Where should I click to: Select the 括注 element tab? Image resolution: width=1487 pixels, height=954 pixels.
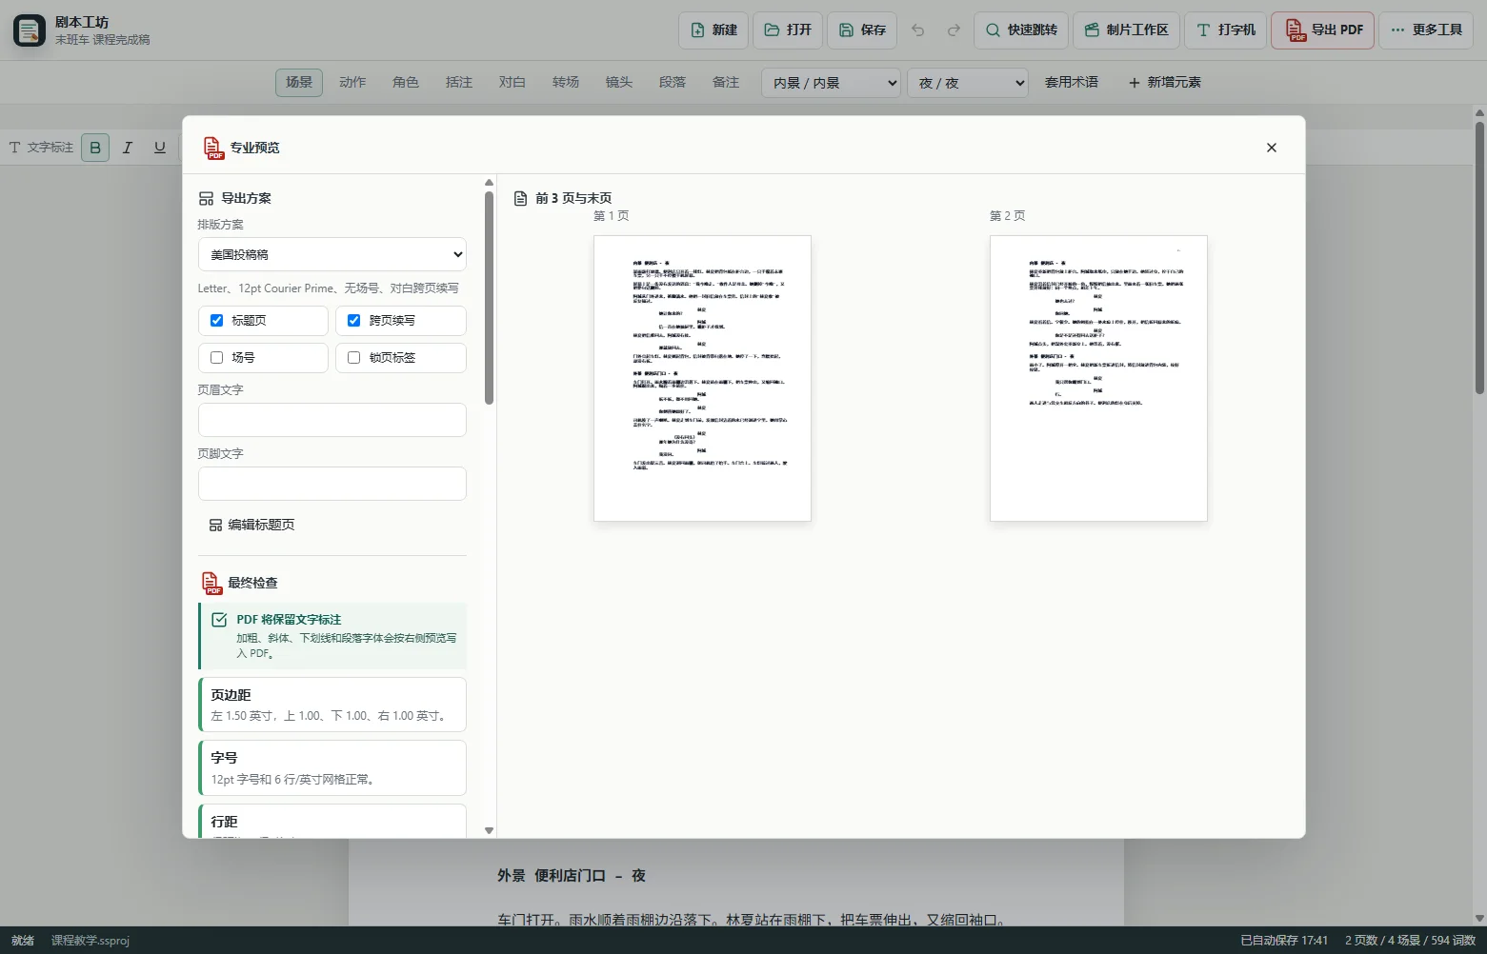tap(459, 83)
